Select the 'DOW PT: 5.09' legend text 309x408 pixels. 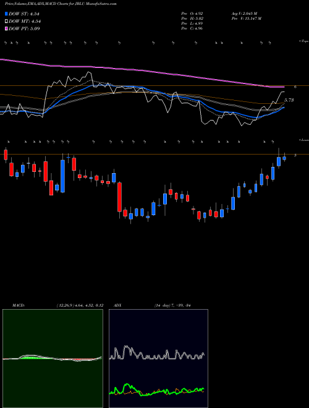[24, 28]
